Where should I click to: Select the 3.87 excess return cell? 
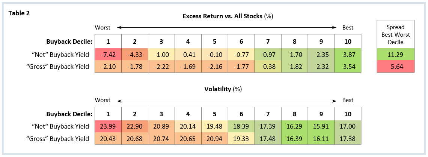pyautogui.click(x=348, y=55)
